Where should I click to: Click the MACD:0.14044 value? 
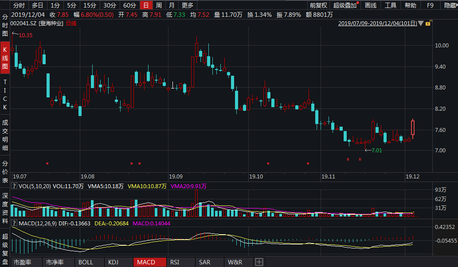151,224
